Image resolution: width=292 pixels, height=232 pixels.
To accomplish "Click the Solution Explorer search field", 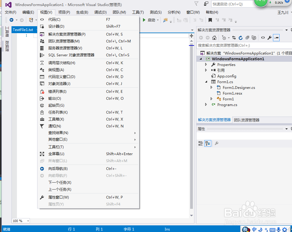I will 244,45.
